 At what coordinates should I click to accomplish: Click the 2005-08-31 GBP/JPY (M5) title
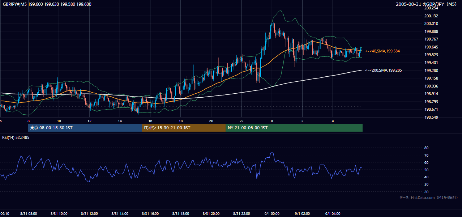pyautogui.click(x=427, y=4)
